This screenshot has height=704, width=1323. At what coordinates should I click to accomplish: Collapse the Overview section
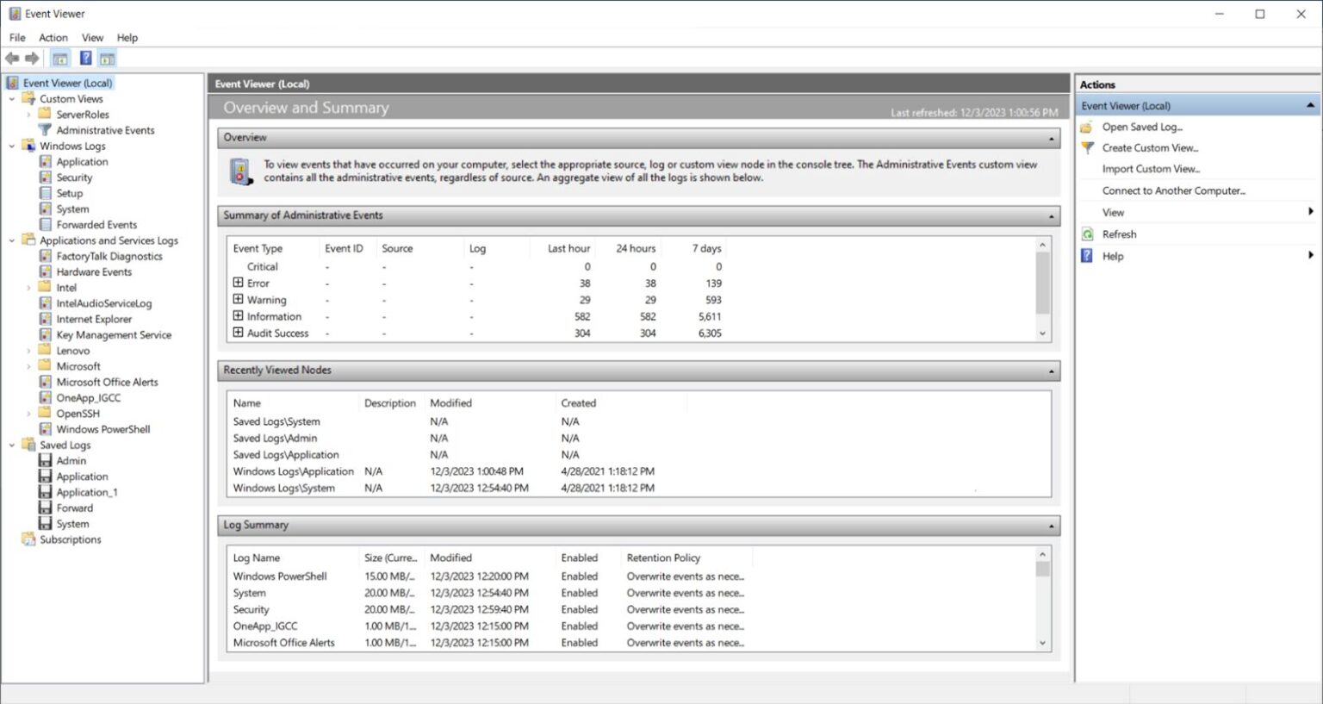(1050, 137)
